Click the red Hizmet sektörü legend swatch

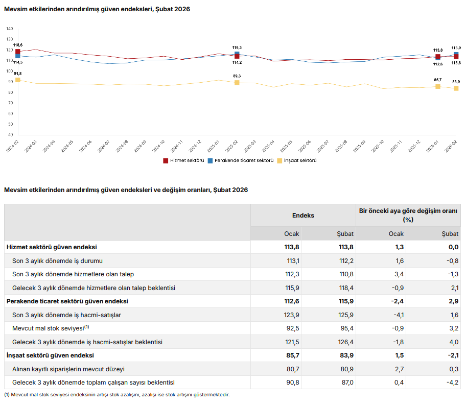[x=166, y=160]
